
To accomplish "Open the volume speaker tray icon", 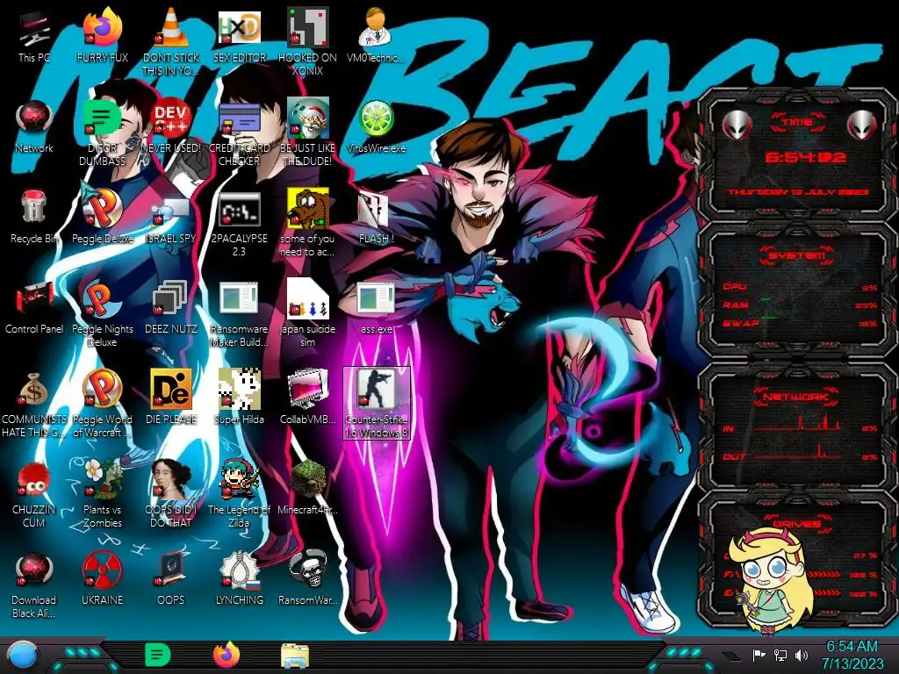I will tap(802, 655).
